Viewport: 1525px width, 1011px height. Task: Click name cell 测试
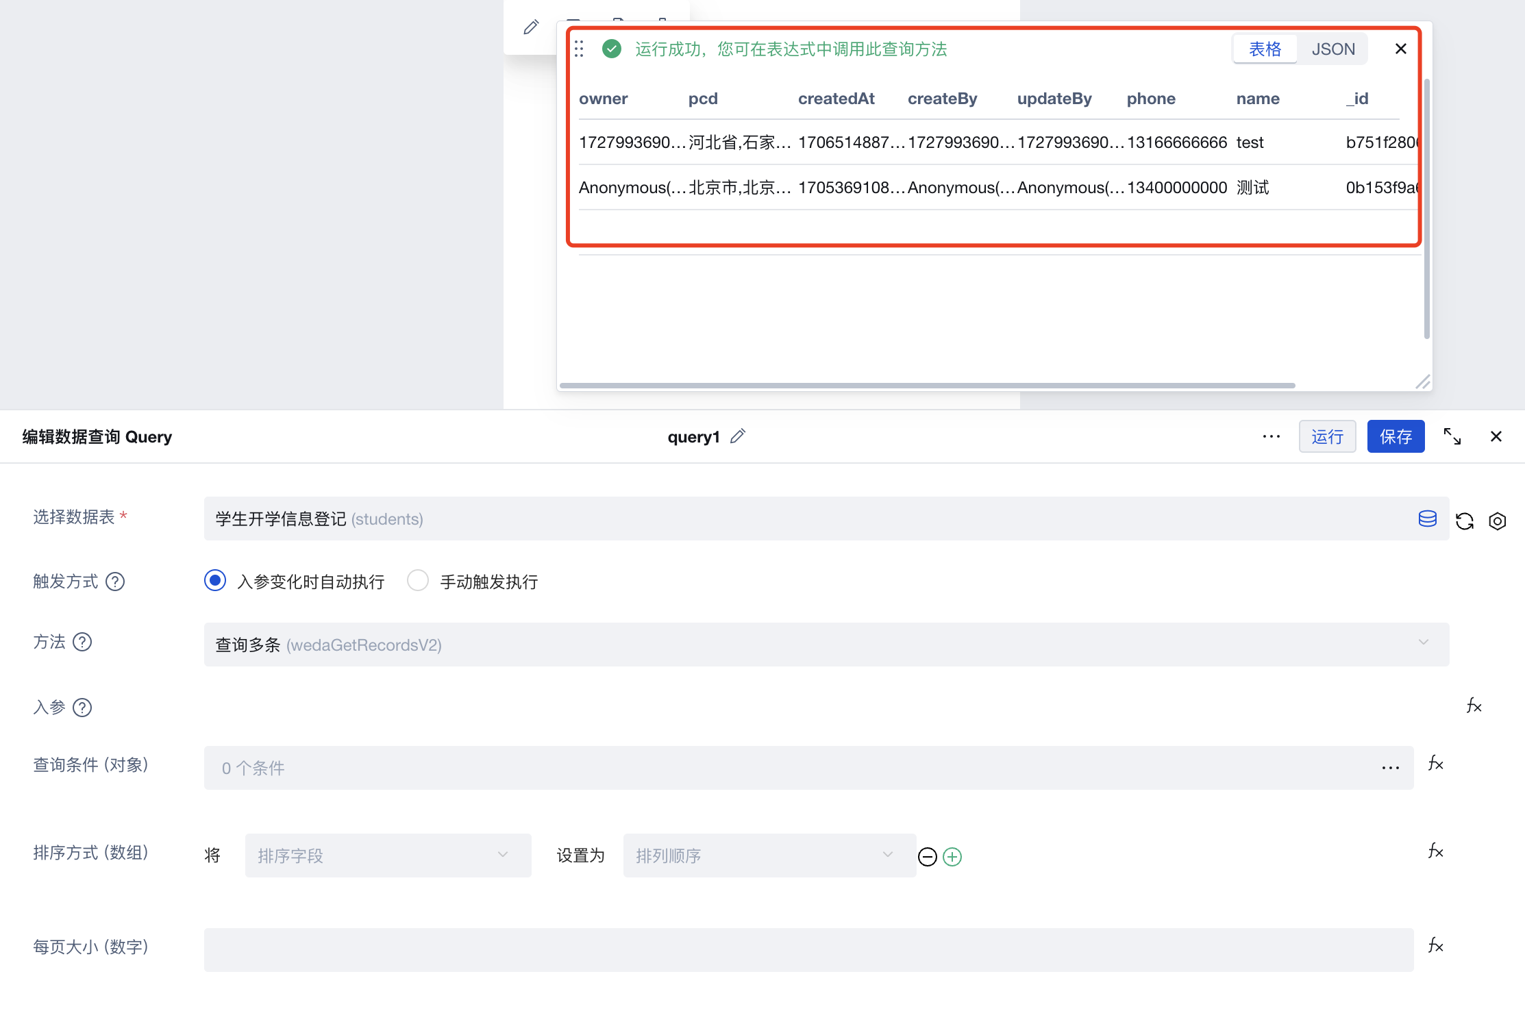1253,188
